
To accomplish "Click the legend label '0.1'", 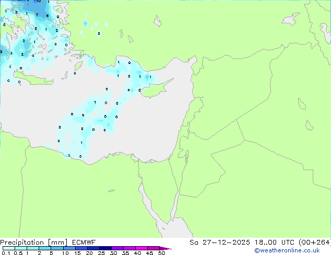I will (6, 253).
